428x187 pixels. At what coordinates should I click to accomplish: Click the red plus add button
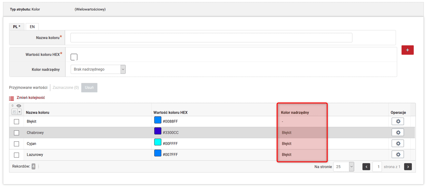[x=407, y=50]
